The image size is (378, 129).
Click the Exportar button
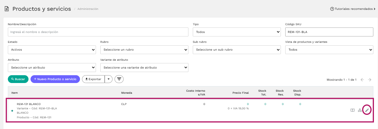[93, 79]
